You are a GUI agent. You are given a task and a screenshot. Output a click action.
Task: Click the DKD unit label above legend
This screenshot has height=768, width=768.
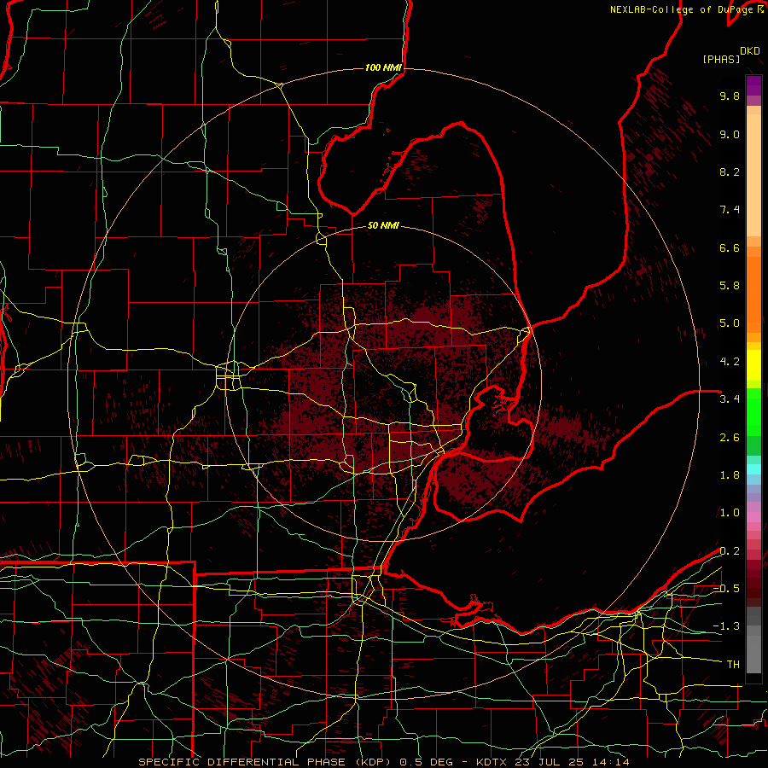(750, 51)
